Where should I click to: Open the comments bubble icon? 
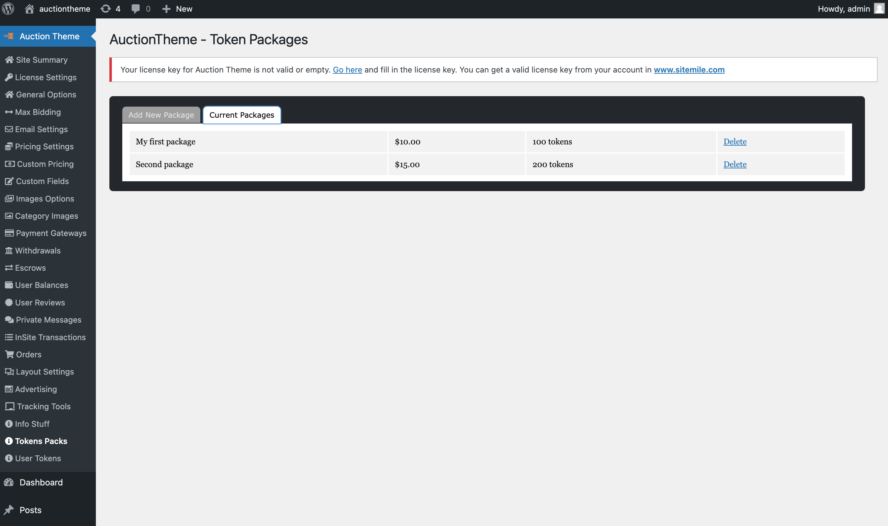tap(135, 9)
